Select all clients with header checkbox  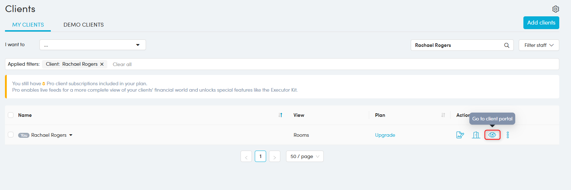[x=11, y=115]
